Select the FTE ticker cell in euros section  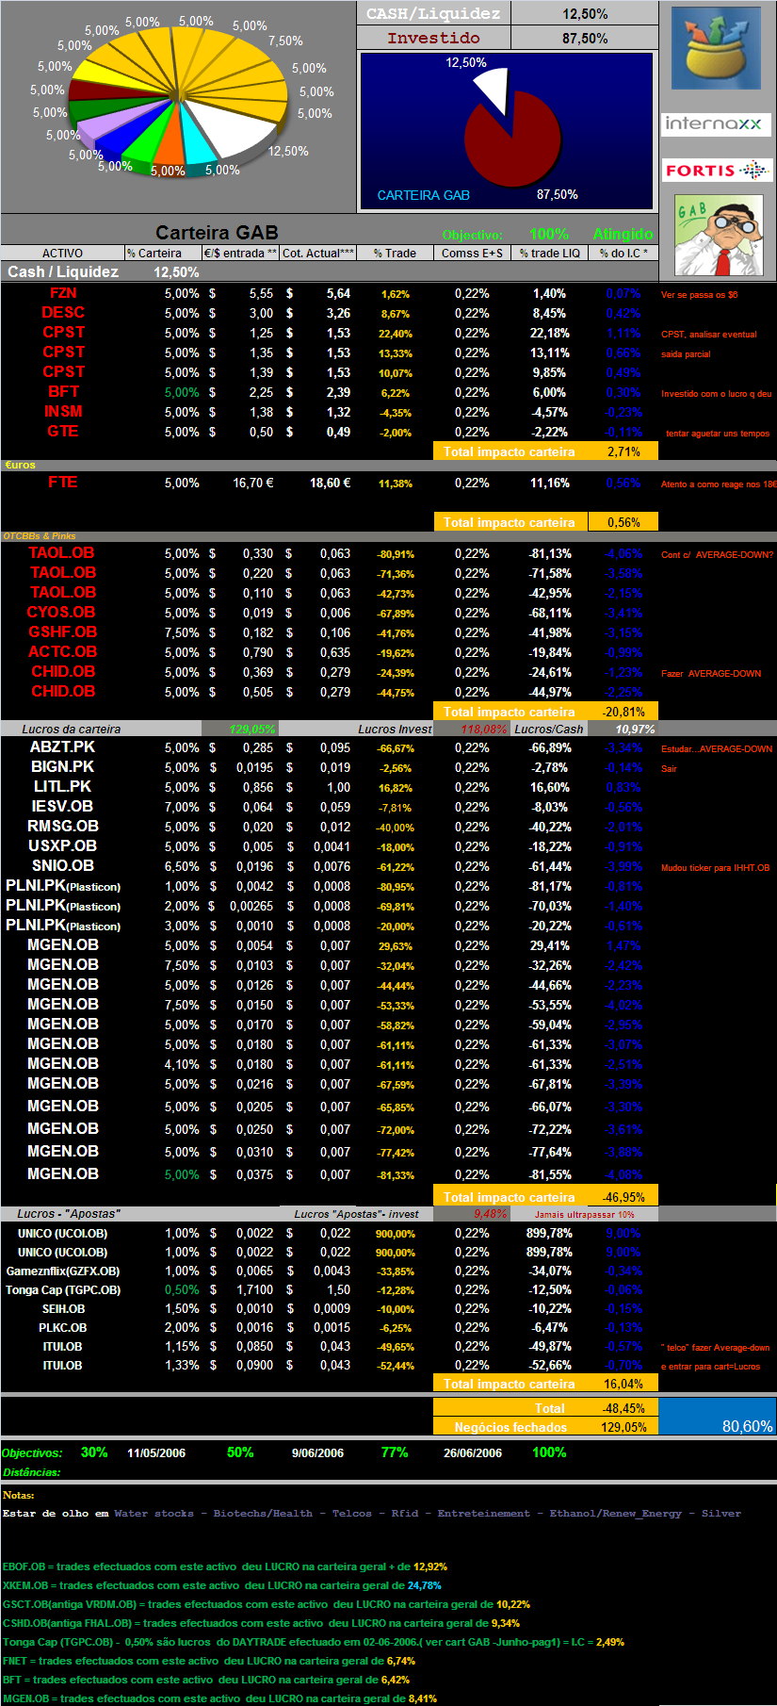pos(63,483)
